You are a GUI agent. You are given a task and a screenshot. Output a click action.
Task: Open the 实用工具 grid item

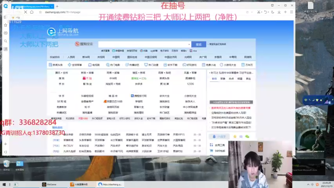tap(217, 145)
